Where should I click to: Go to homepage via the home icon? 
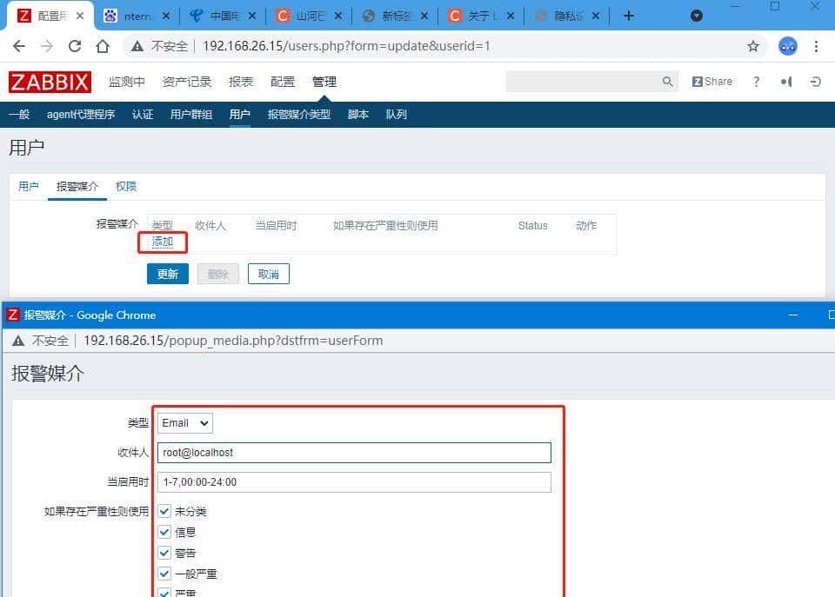click(103, 46)
